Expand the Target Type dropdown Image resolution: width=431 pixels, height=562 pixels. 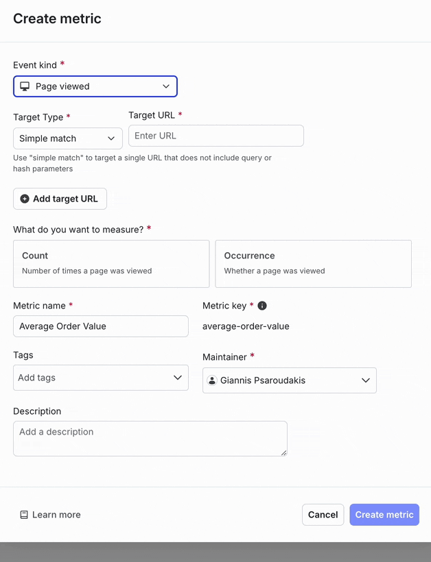[68, 138]
